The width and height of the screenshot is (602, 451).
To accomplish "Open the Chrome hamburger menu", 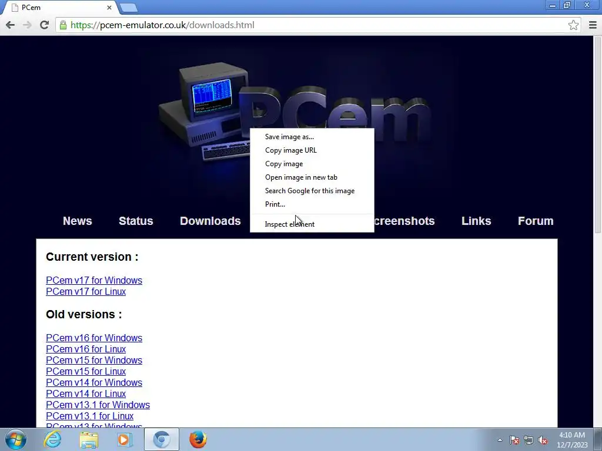I will click(x=593, y=25).
